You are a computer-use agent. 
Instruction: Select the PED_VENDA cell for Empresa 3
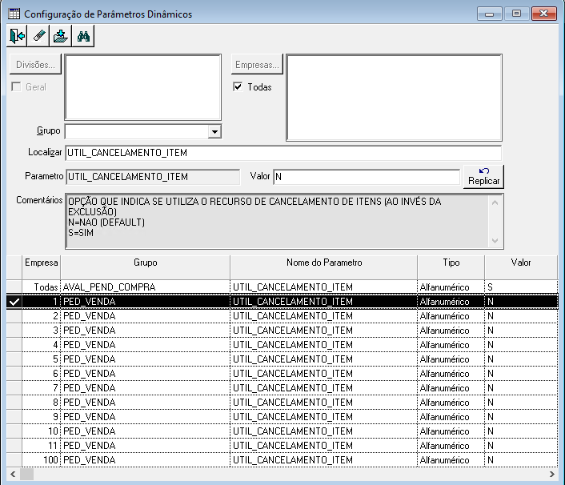coord(145,331)
